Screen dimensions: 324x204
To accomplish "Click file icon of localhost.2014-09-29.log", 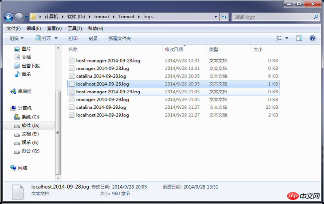I will click(x=72, y=115).
